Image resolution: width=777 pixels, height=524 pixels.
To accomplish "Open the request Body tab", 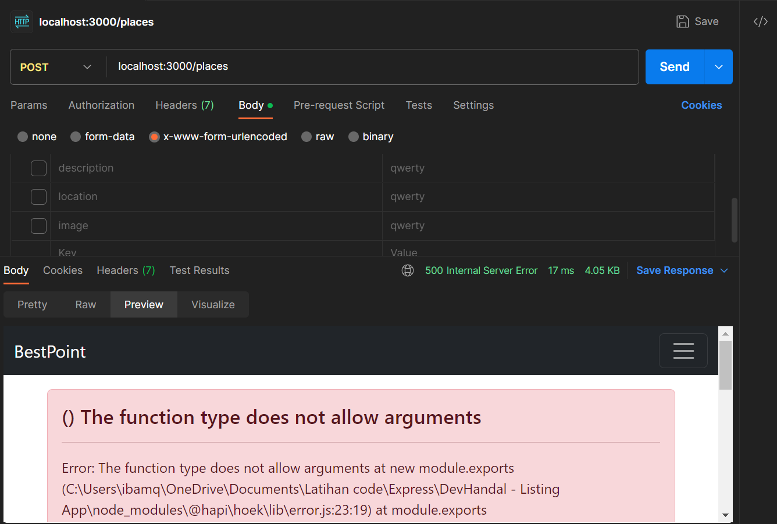I will pyautogui.click(x=255, y=105).
